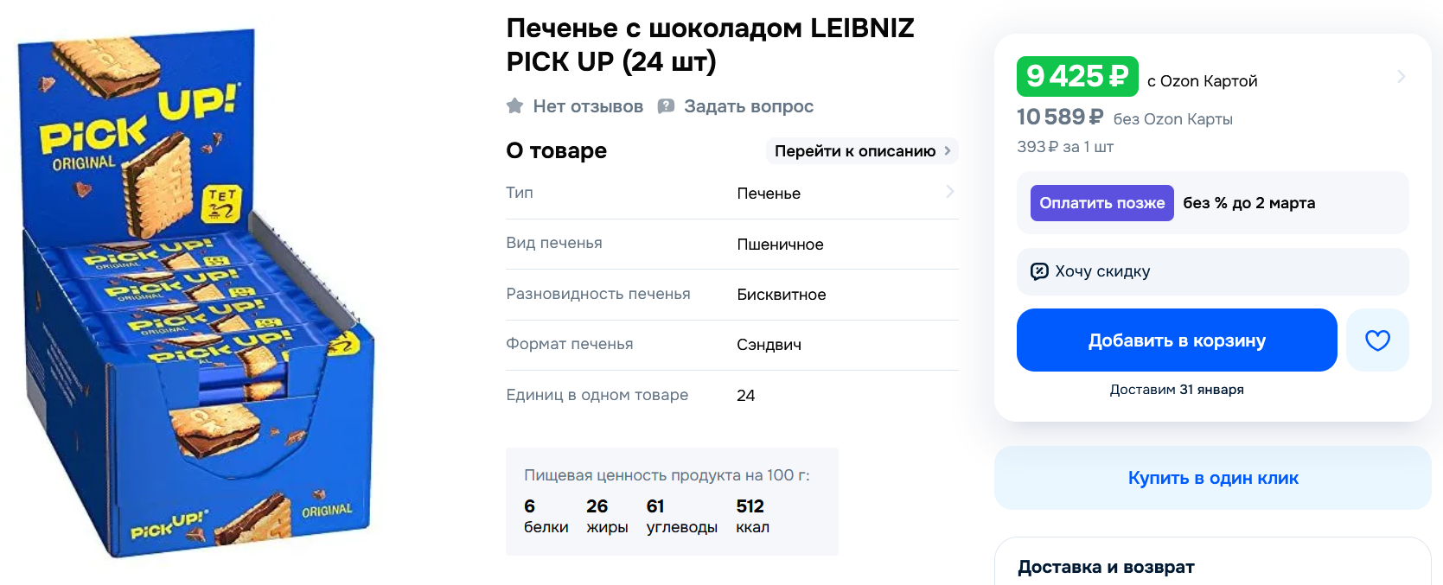The width and height of the screenshot is (1443, 585).
Task: Click the Доставка и возврат heading
Action: pos(1106,567)
